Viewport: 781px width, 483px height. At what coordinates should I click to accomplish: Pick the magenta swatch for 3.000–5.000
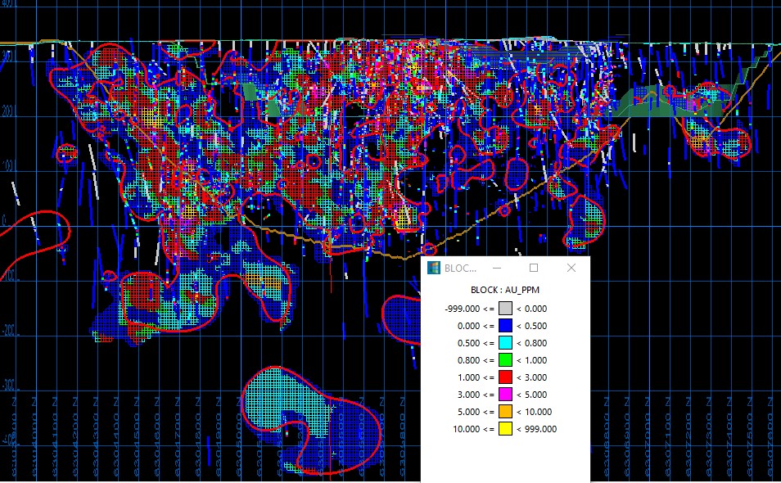pos(505,395)
